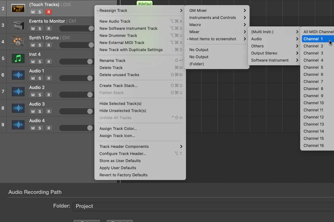334x222 pixels.
Task: Choose Create Track Stack menu entry
Action: coord(118,85)
